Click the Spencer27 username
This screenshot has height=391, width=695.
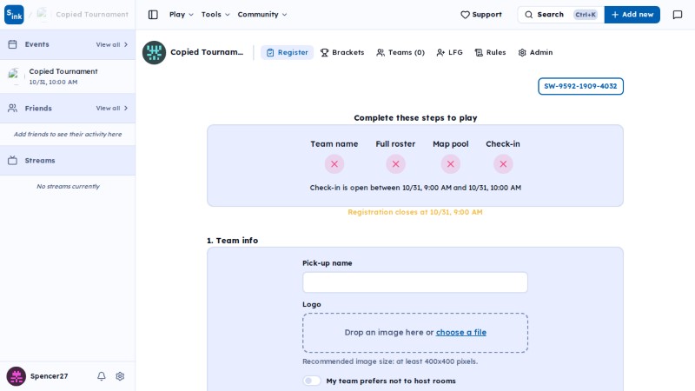point(50,376)
